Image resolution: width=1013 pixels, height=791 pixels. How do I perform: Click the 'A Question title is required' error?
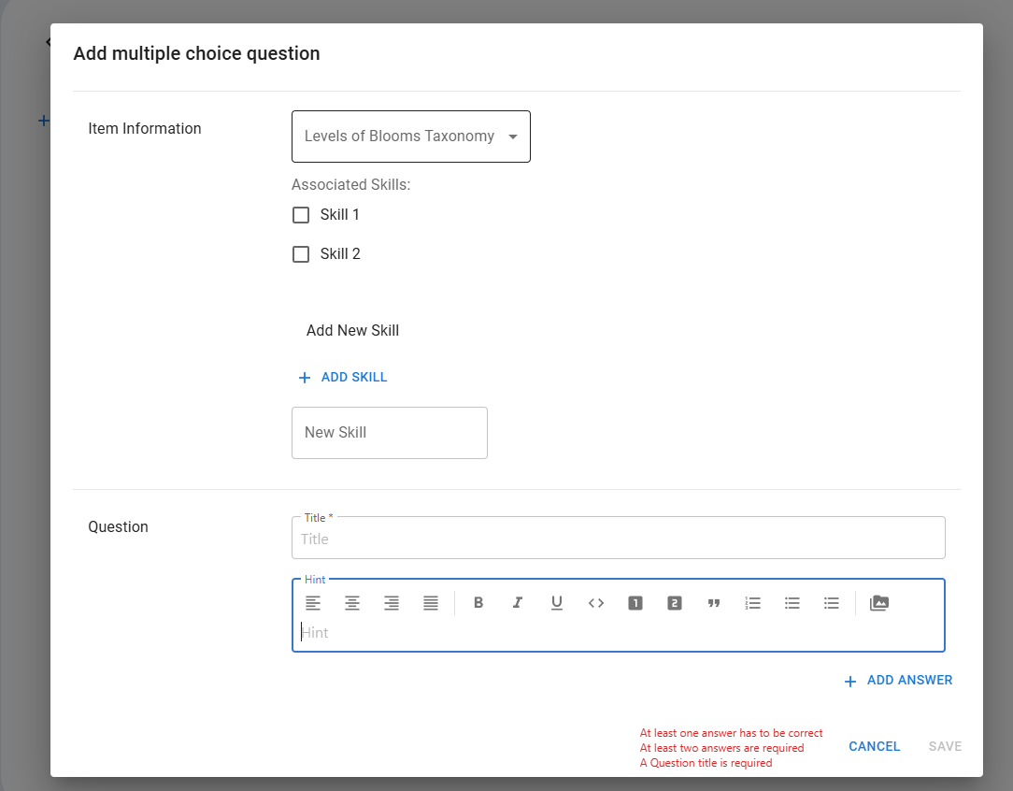pos(706,763)
